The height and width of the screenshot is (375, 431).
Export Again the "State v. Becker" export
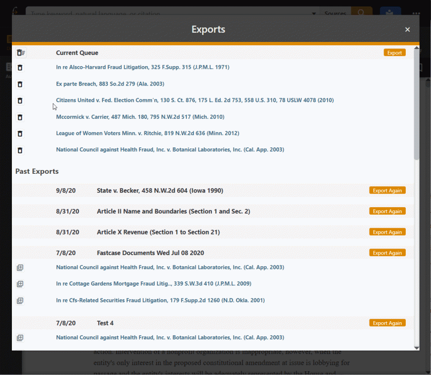[387, 190]
